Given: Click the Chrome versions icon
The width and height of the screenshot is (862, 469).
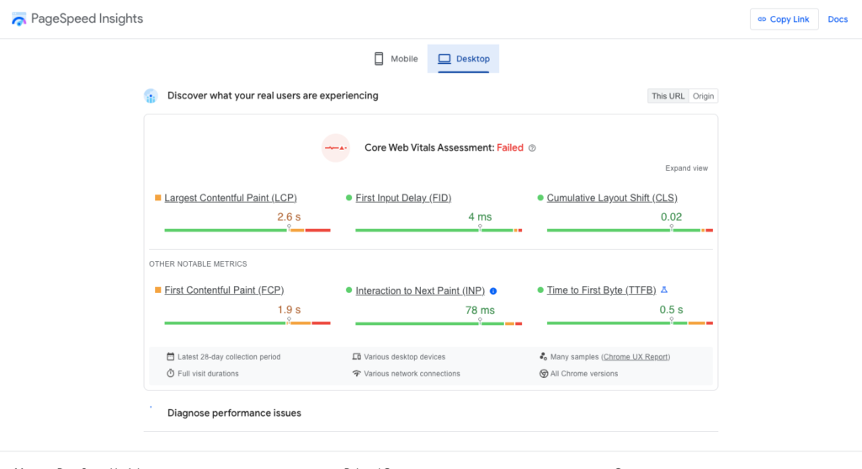Looking at the screenshot, I should coord(543,373).
